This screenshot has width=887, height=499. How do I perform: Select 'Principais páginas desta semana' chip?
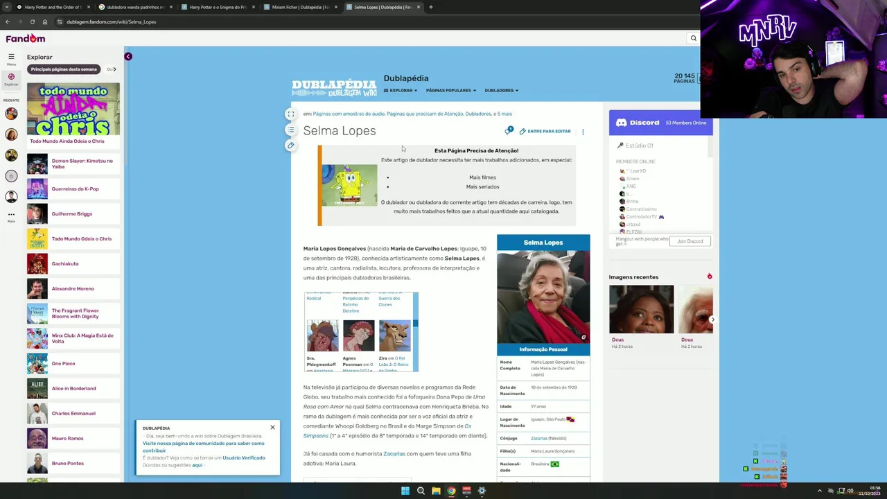tap(64, 69)
